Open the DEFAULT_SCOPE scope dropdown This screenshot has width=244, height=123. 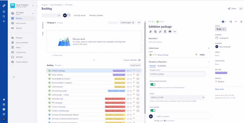coord(177,97)
